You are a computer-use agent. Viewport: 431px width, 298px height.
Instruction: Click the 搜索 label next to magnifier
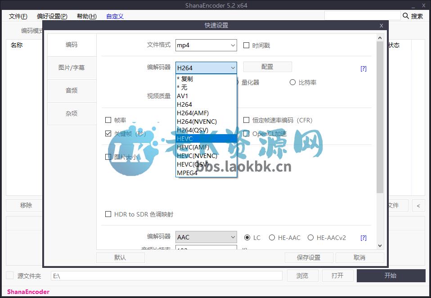pyautogui.click(x=417, y=16)
